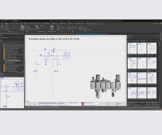Click the Text insert T icon
Image resolution: width=162 pixels, height=135 pixels.
click(58, 26)
